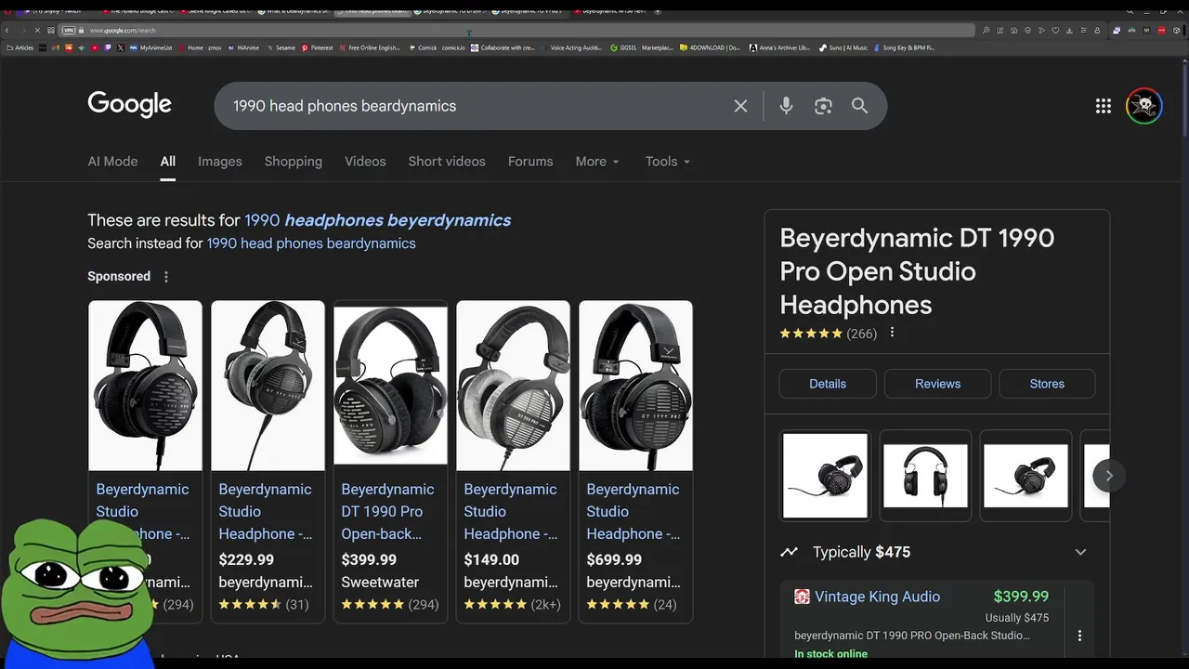The image size is (1189, 669).
Task: Open the Google apps grid
Action: click(x=1104, y=106)
